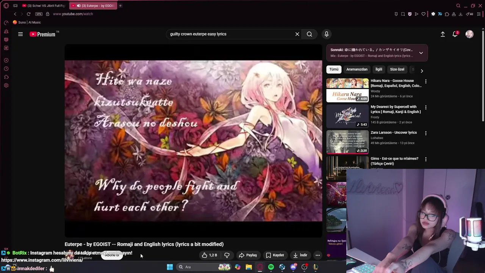Subscribe with Abone ol button

(112, 255)
